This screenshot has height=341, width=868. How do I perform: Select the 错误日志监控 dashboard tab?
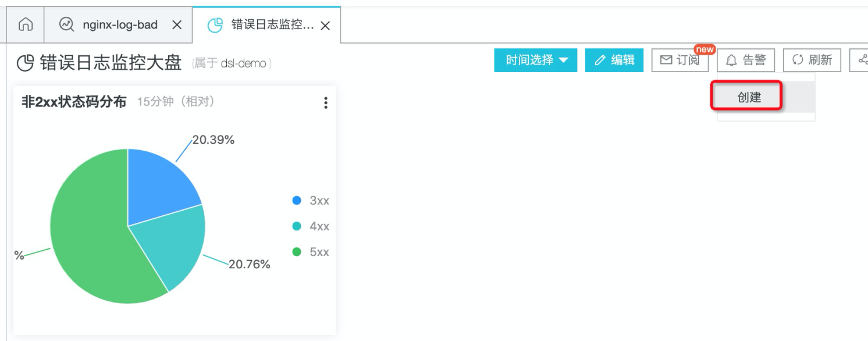(x=265, y=25)
